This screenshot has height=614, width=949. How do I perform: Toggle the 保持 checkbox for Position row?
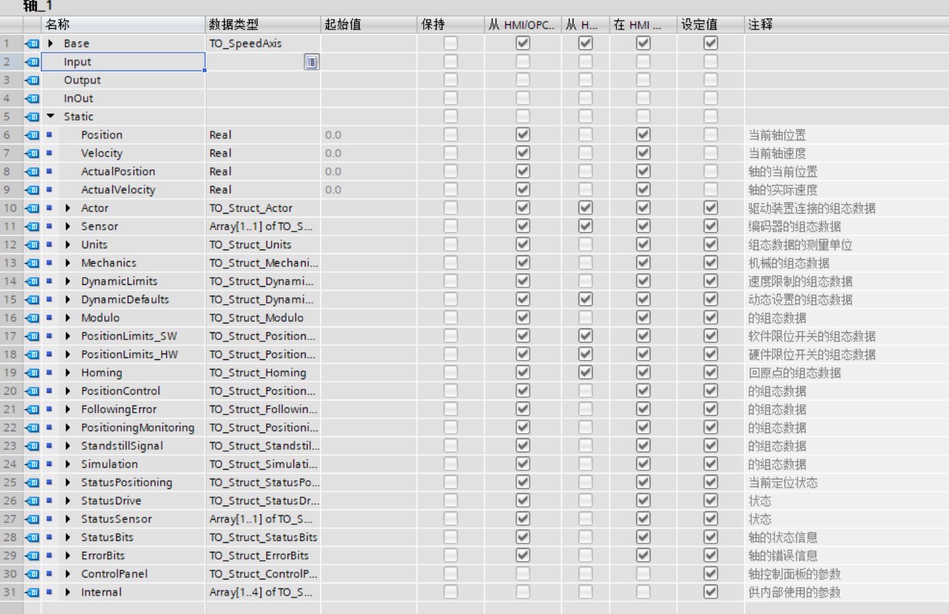coord(451,135)
